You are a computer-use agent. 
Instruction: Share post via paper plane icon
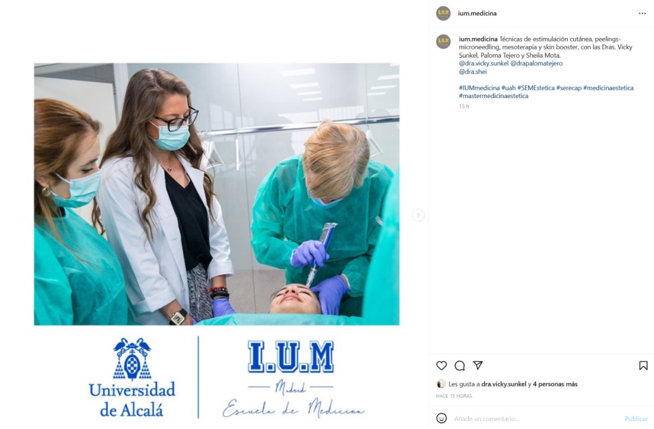click(478, 365)
